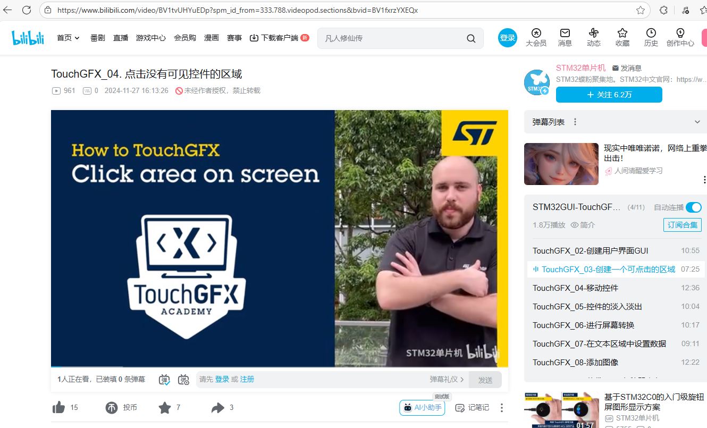This screenshot has height=428, width=707.
Task: Click the 下载客户端 download icon
Action: click(254, 38)
